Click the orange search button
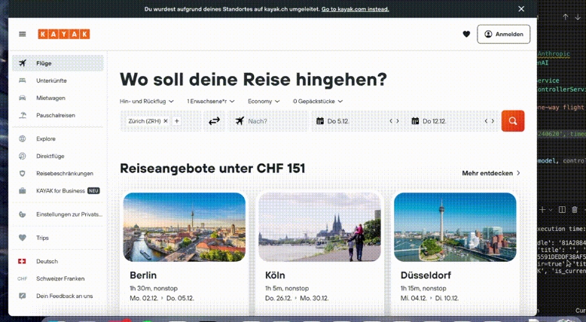 pos(513,121)
